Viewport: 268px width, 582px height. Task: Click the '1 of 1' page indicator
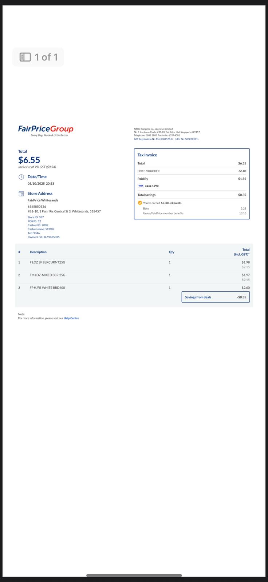46,57
